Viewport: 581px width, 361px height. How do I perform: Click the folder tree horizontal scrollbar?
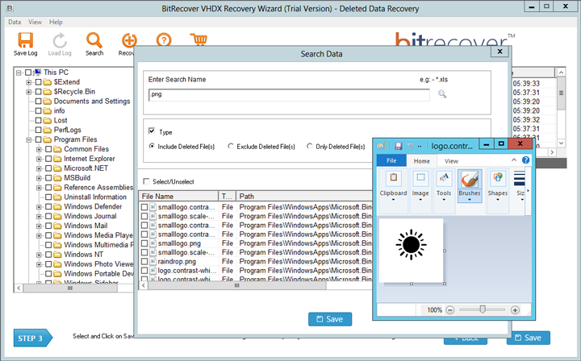coord(70,288)
